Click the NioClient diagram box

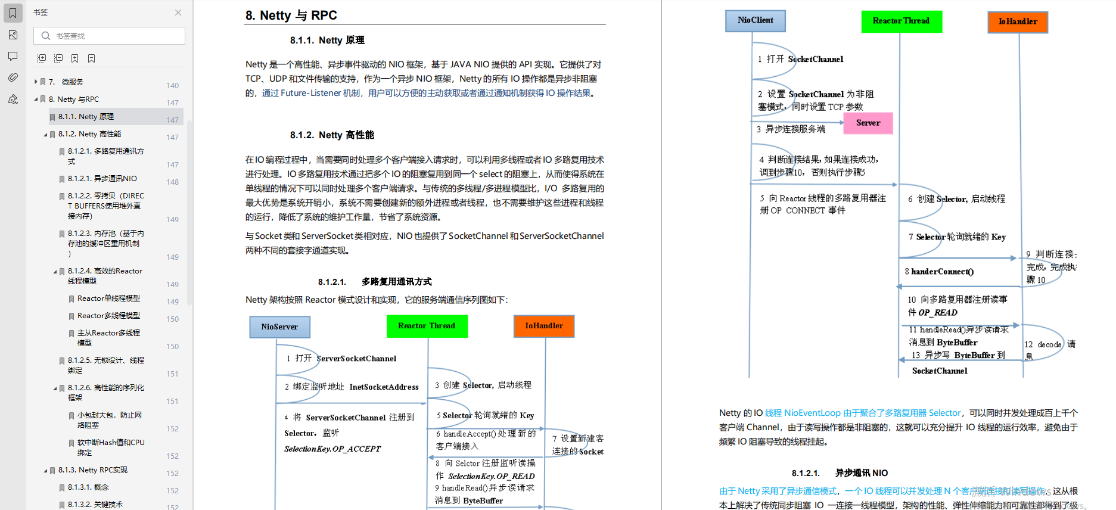(756, 21)
